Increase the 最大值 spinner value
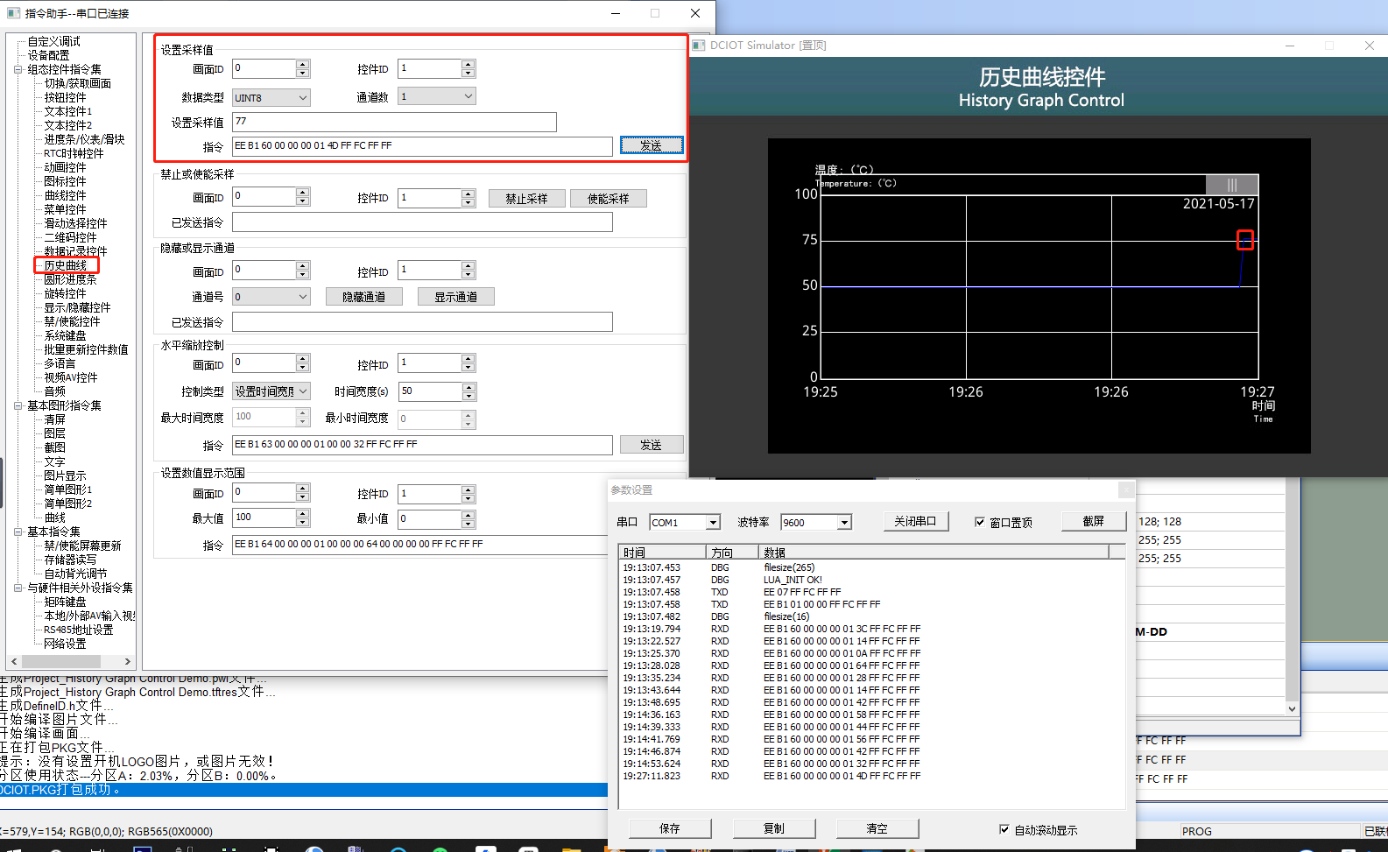The height and width of the screenshot is (852, 1388). 303,514
